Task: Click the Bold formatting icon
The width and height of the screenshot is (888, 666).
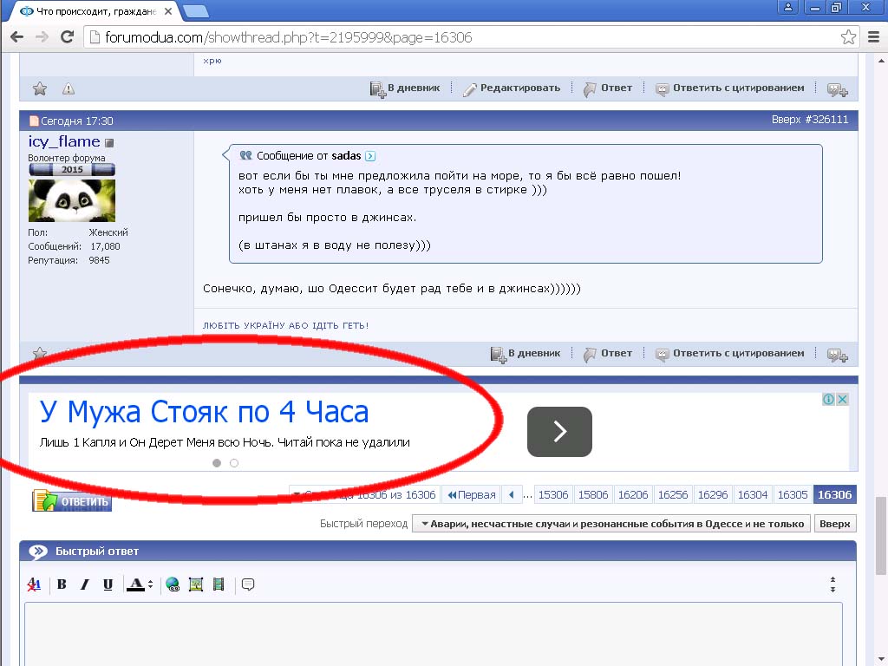Action: 62,584
